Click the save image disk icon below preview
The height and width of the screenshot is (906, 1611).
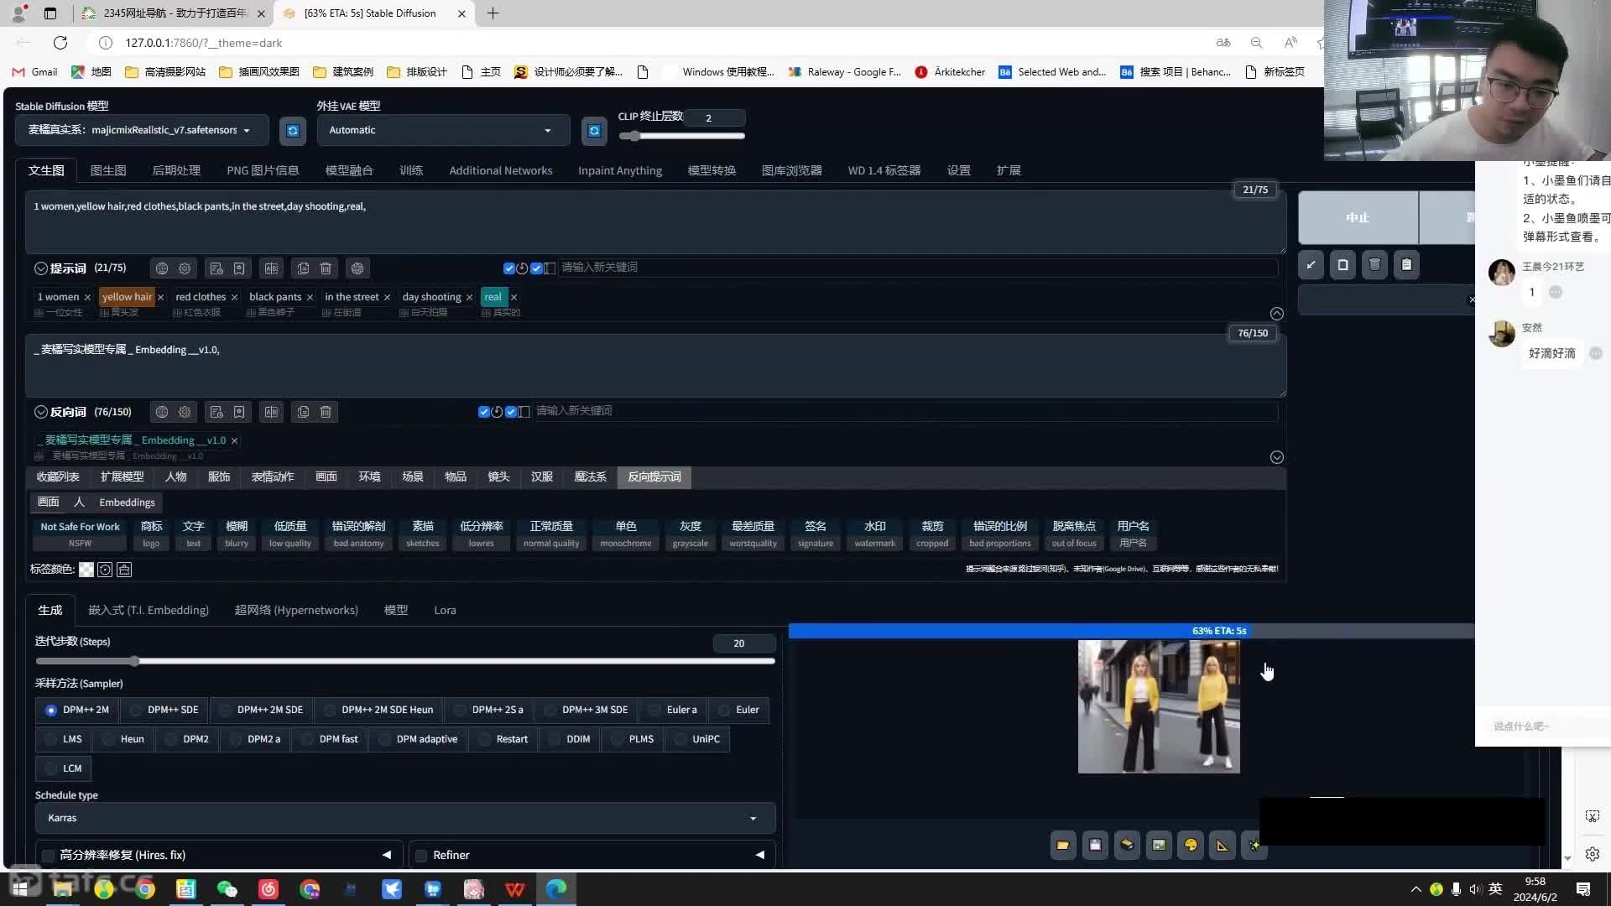(1095, 846)
